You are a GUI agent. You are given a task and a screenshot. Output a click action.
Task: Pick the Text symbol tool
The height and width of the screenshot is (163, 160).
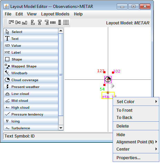point(31,39)
